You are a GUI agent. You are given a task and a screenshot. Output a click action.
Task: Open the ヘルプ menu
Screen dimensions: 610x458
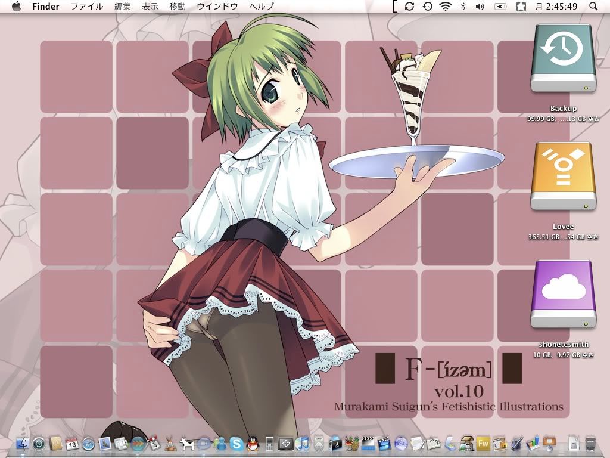tap(262, 6)
